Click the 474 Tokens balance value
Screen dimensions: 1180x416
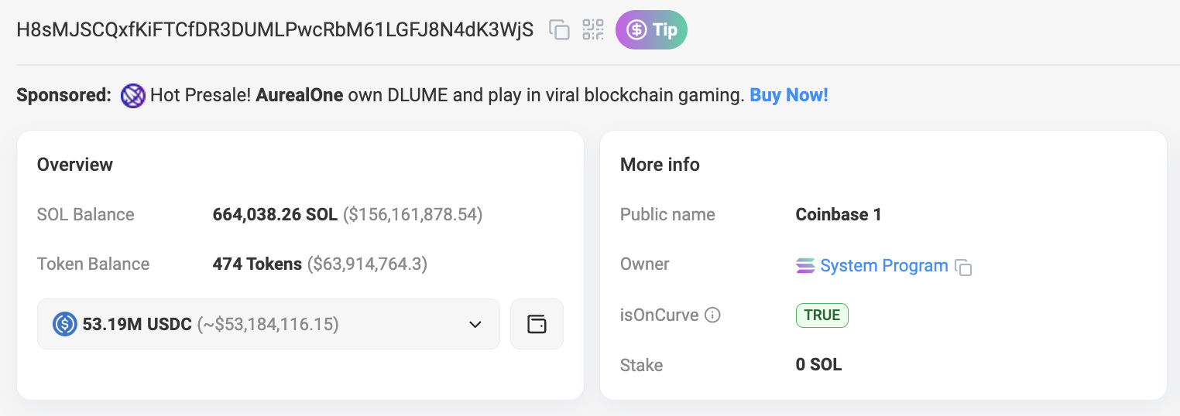257,264
